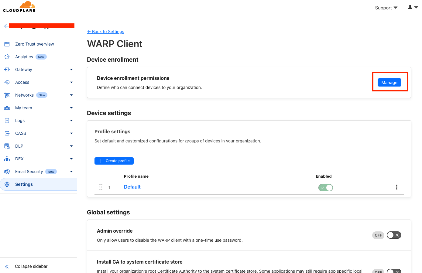Viewport: 422px width, 273px height.
Task: Open DEX using its sidebar icon
Action: 7,159
